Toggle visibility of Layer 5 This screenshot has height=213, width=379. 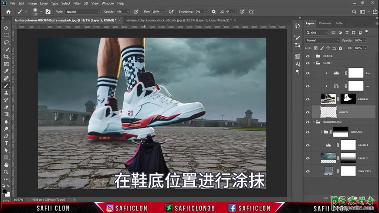click(x=308, y=112)
